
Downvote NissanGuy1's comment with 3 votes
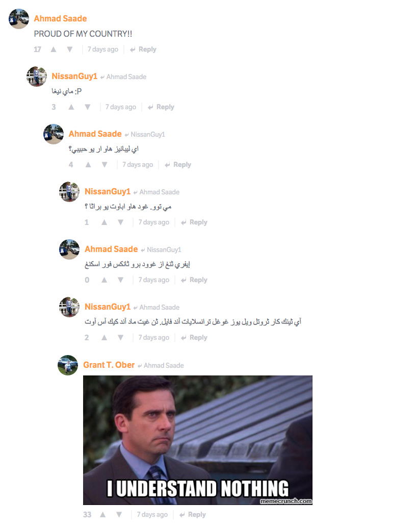tap(88, 107)
